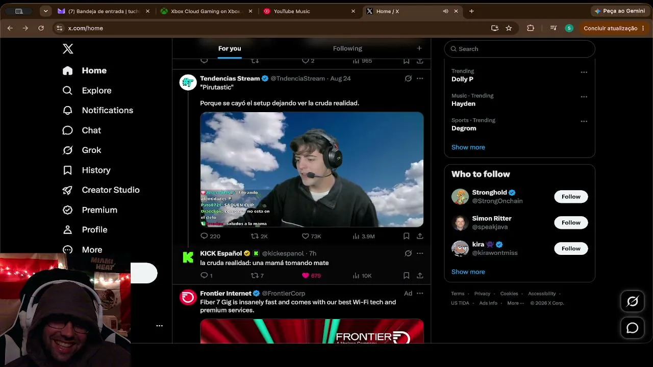
Task: Open the Chrome tab search dropdown
Action: pyautogui.click(x=46, y=11)
